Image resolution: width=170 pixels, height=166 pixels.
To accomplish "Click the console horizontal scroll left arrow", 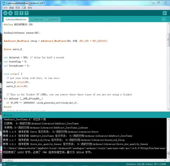I will [x=4, y=160].
